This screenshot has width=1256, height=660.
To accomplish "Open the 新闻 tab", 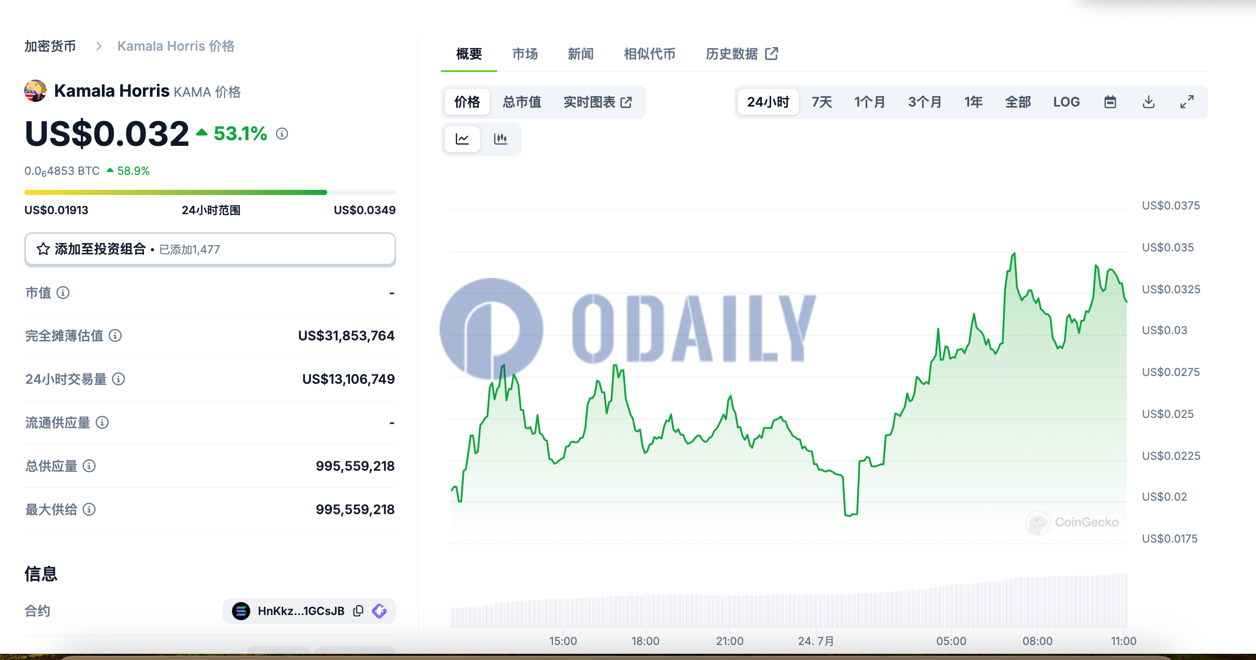I will (581, 54).
